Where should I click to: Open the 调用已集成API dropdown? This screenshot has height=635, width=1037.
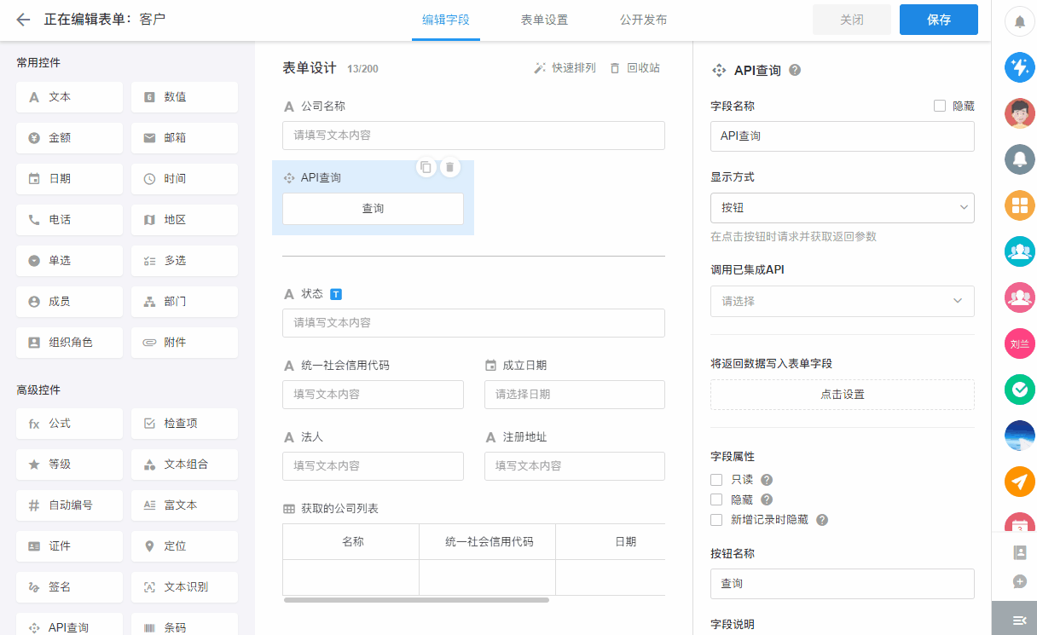coord(842,301)
